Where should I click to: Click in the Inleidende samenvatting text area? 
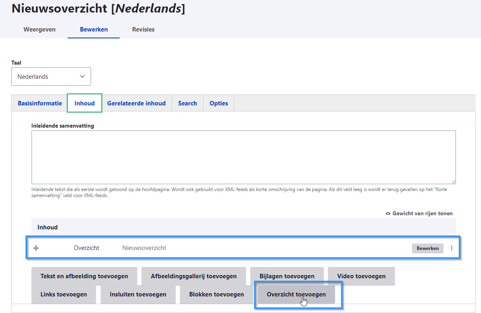coord(244,157)
